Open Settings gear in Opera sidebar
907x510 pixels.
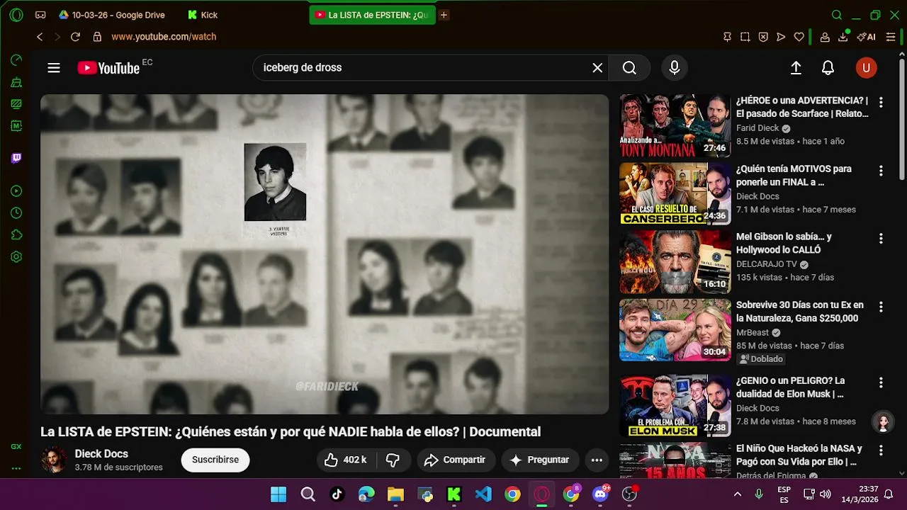click(x=16, y=257)
